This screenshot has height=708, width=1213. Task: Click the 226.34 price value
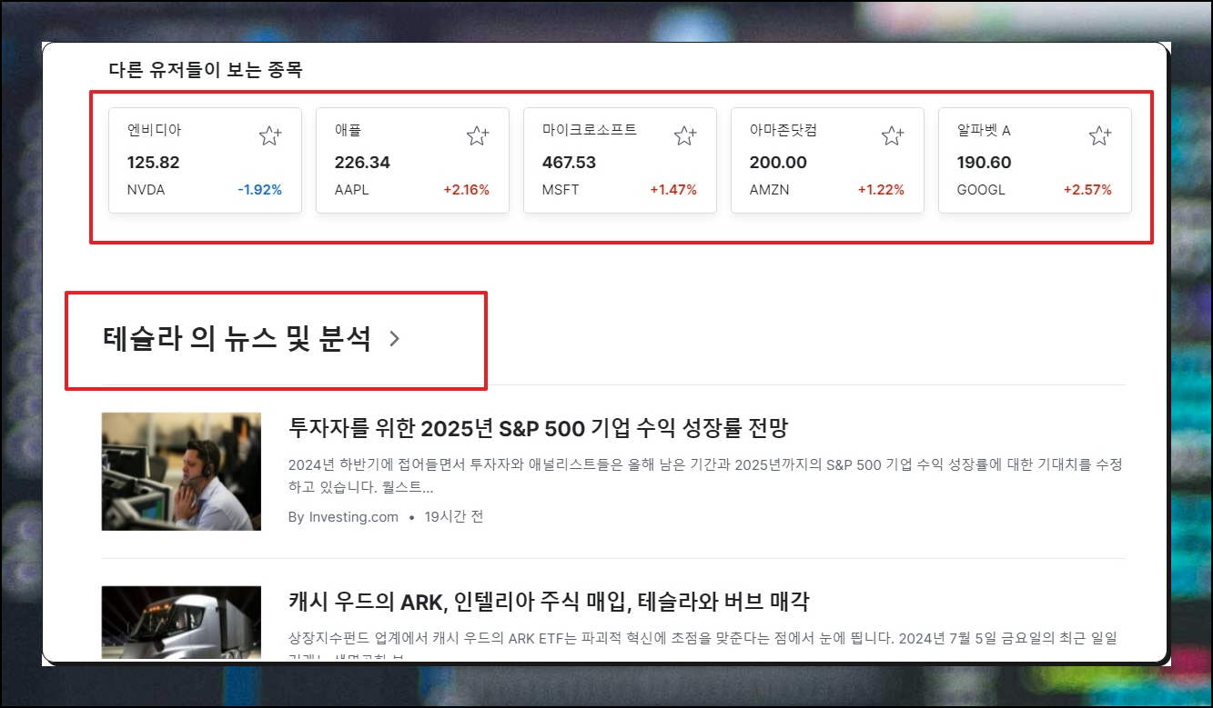point(362,163)
